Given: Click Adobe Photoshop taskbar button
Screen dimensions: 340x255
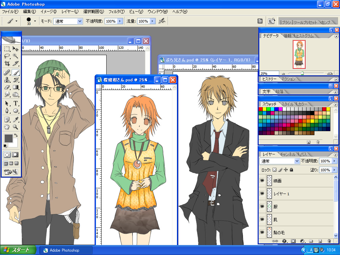Looking at the screenshot, I should tap(66, 250).
